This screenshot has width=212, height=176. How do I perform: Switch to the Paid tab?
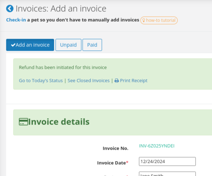pos(92,45)
